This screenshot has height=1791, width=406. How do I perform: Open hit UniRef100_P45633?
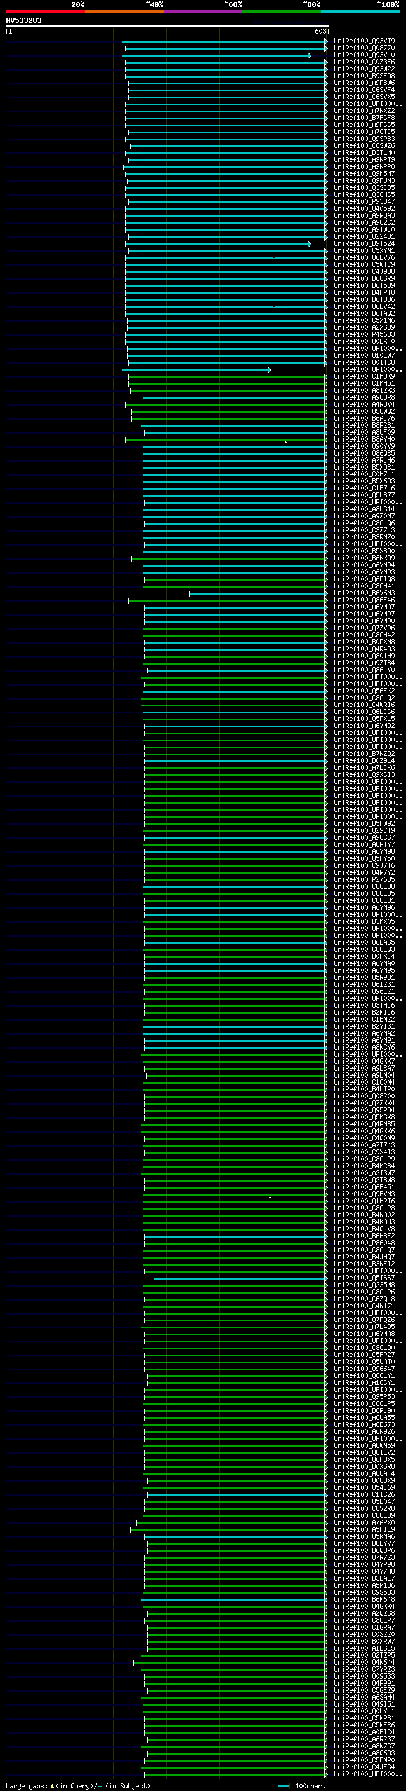pyautogui.click(x=364, y=334)
